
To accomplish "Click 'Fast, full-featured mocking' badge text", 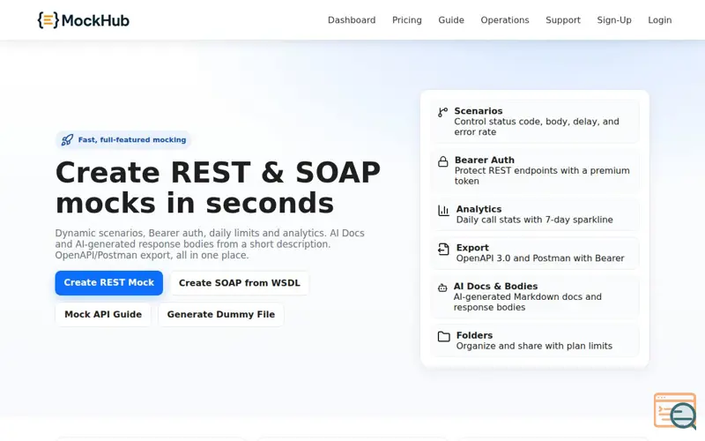I will 131,140.
